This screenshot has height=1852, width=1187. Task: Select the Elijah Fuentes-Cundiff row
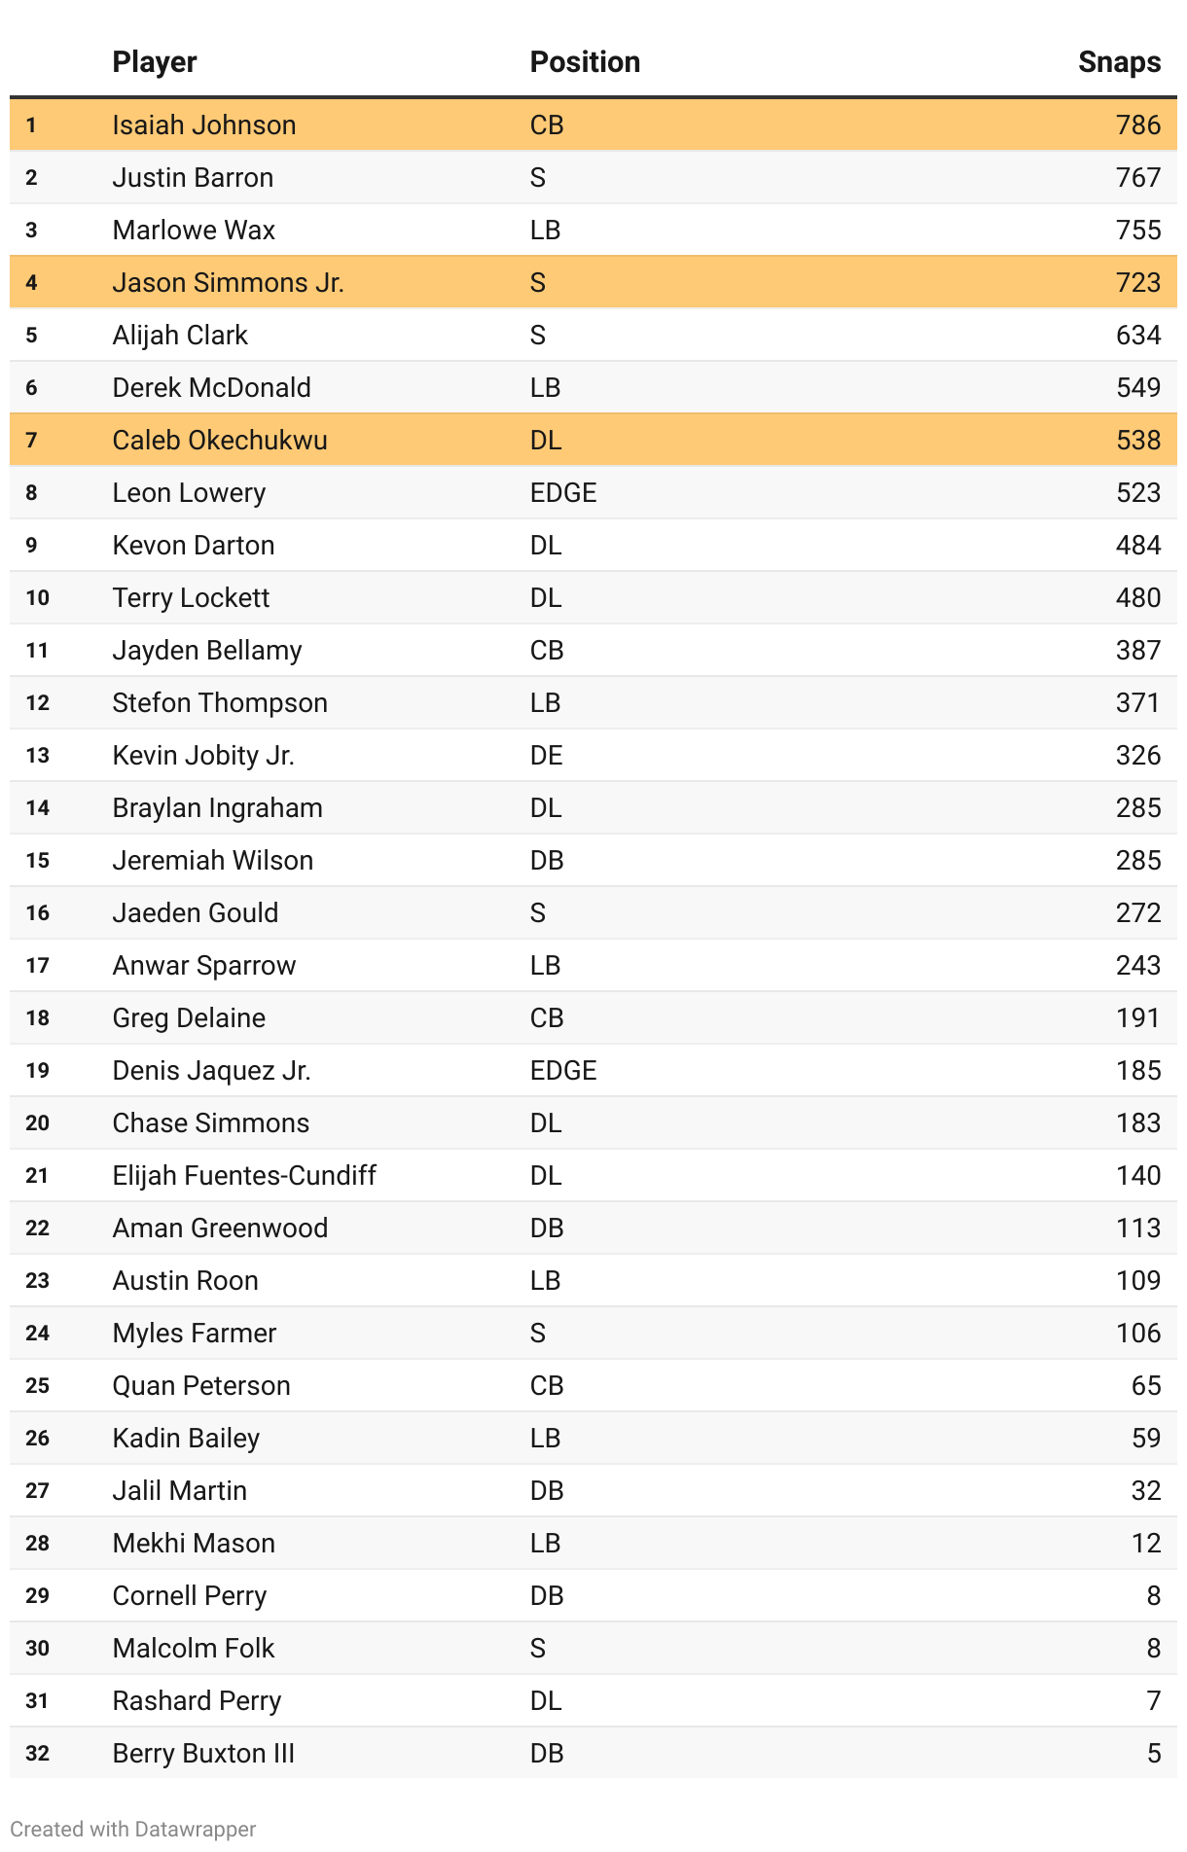pyautogui.click(x=593, y=1175)
